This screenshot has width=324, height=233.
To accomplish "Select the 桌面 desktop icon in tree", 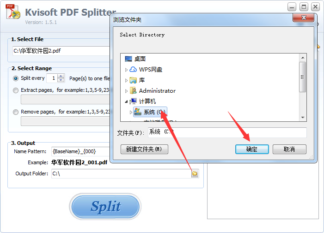I will click(x=128, y=59).
